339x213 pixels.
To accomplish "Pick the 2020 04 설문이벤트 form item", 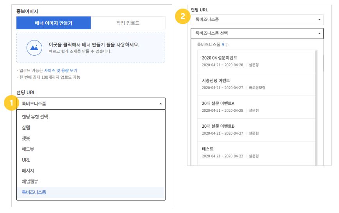I will 256,62.
